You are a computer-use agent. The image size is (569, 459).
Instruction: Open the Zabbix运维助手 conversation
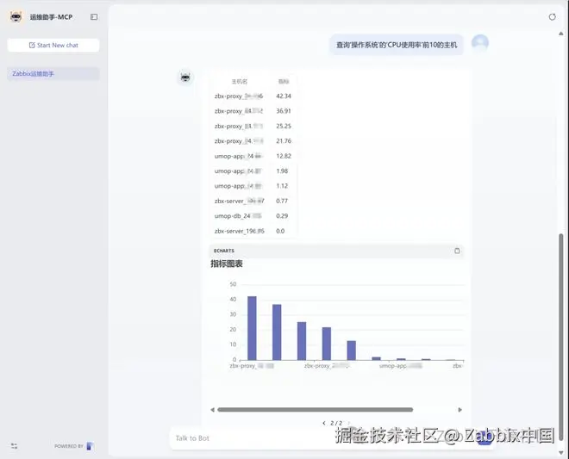tap(53, 73)
